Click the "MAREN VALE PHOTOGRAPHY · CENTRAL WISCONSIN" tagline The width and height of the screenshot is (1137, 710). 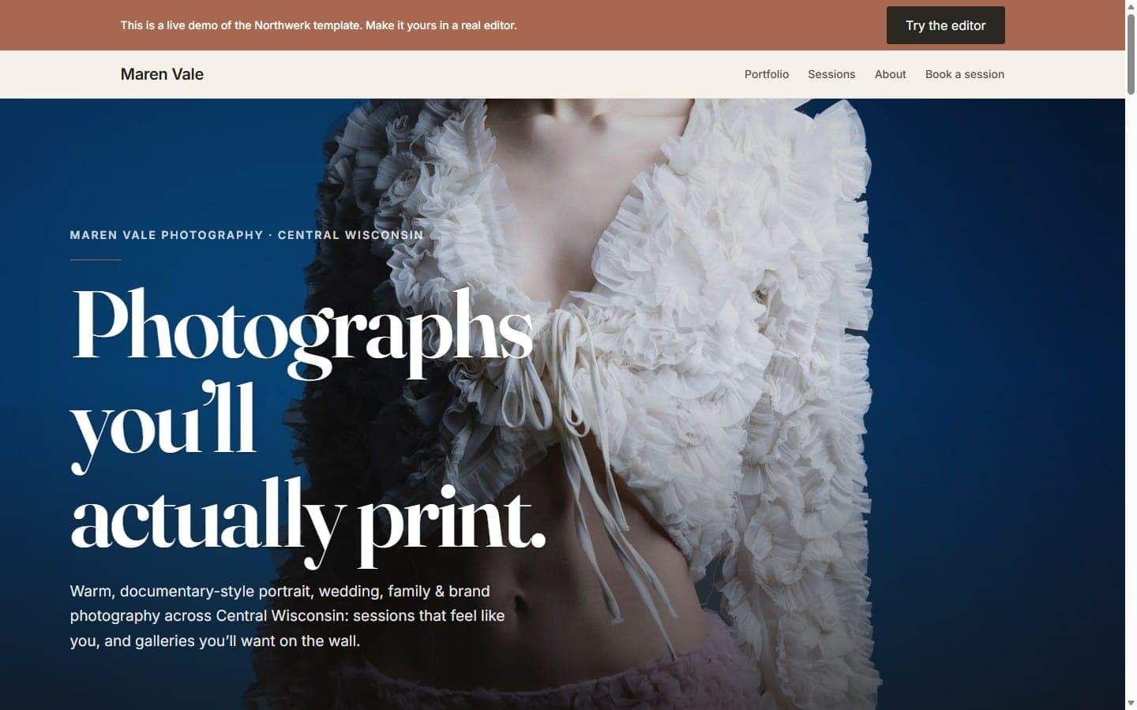(246, 235)
